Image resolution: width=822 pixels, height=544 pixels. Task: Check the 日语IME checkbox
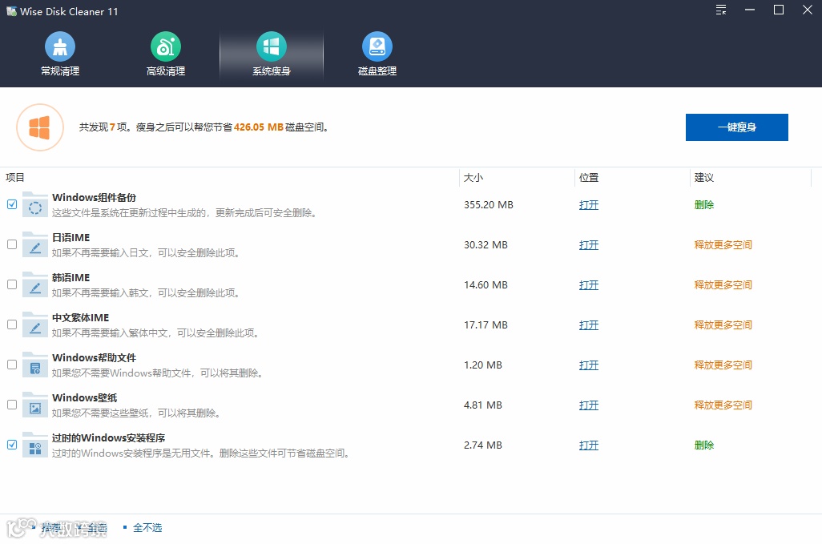pyautogui.click(x=12, y=244)
